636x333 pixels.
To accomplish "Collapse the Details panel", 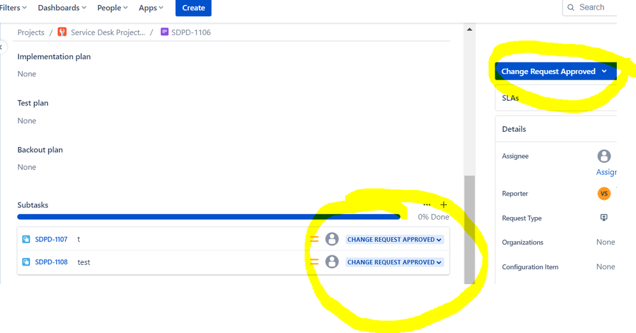I will pos(556,129).
